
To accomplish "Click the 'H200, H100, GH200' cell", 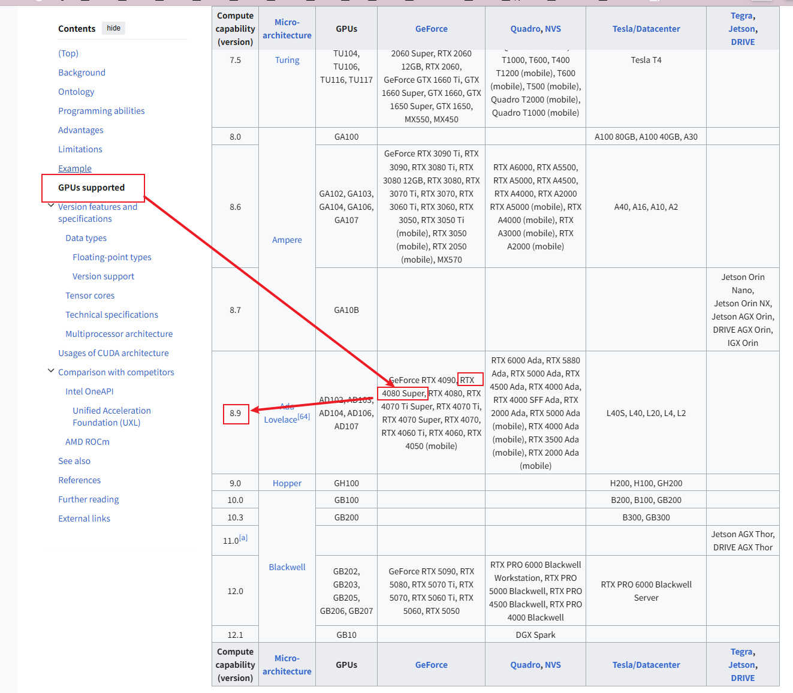I will (x=646, y=483).
